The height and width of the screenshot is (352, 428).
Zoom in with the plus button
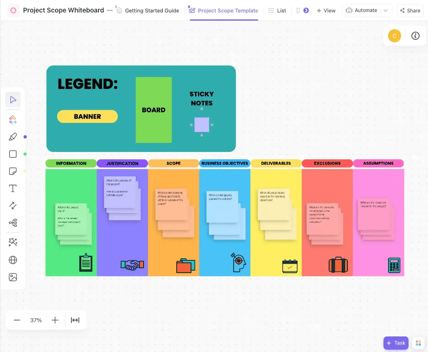[55, 320]
